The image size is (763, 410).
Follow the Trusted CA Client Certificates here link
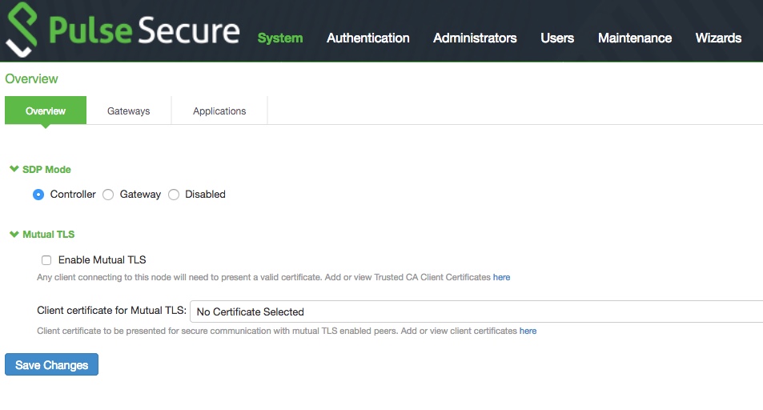(x=501, y=278)
